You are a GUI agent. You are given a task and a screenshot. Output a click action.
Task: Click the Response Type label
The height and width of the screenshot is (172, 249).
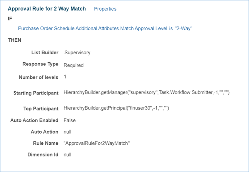coord(40,64)
